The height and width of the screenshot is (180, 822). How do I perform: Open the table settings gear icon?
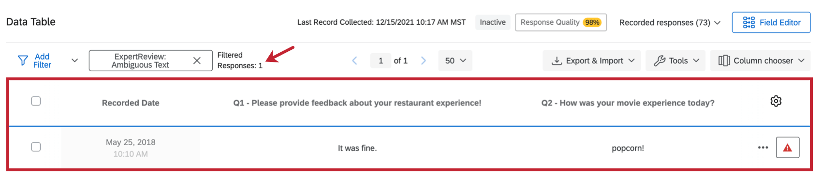[776, 101]
